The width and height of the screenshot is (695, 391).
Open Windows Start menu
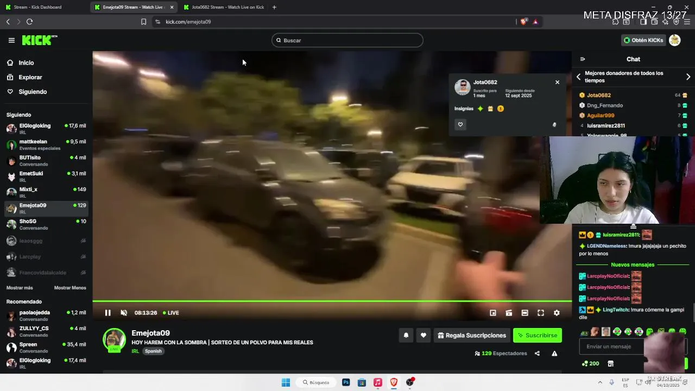point(286,382)
